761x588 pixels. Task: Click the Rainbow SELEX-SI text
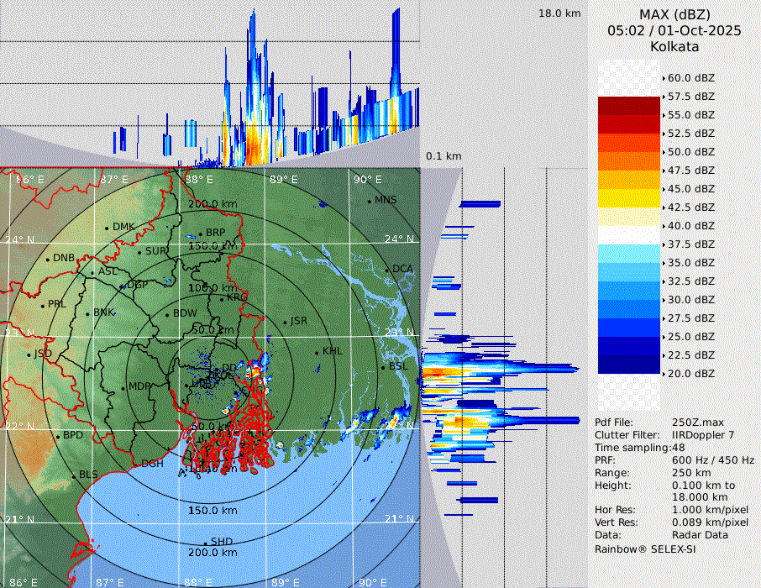645,549
